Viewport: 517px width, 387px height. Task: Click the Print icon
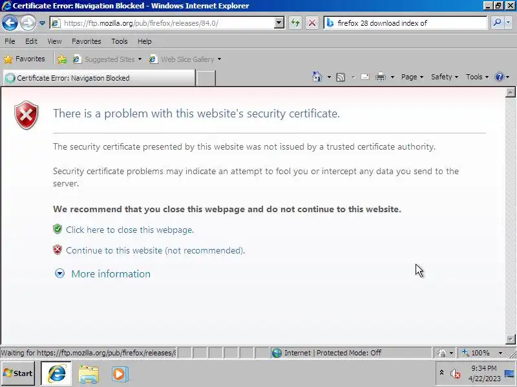[381, 77]
